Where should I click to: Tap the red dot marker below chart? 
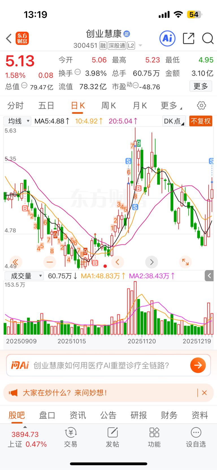click(x=105, y=266)
